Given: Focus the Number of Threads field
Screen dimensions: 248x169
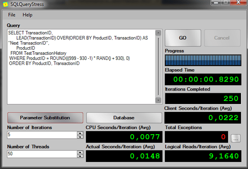Looking at the screenshot, I should pyautogui.click(x=42, y=154).
